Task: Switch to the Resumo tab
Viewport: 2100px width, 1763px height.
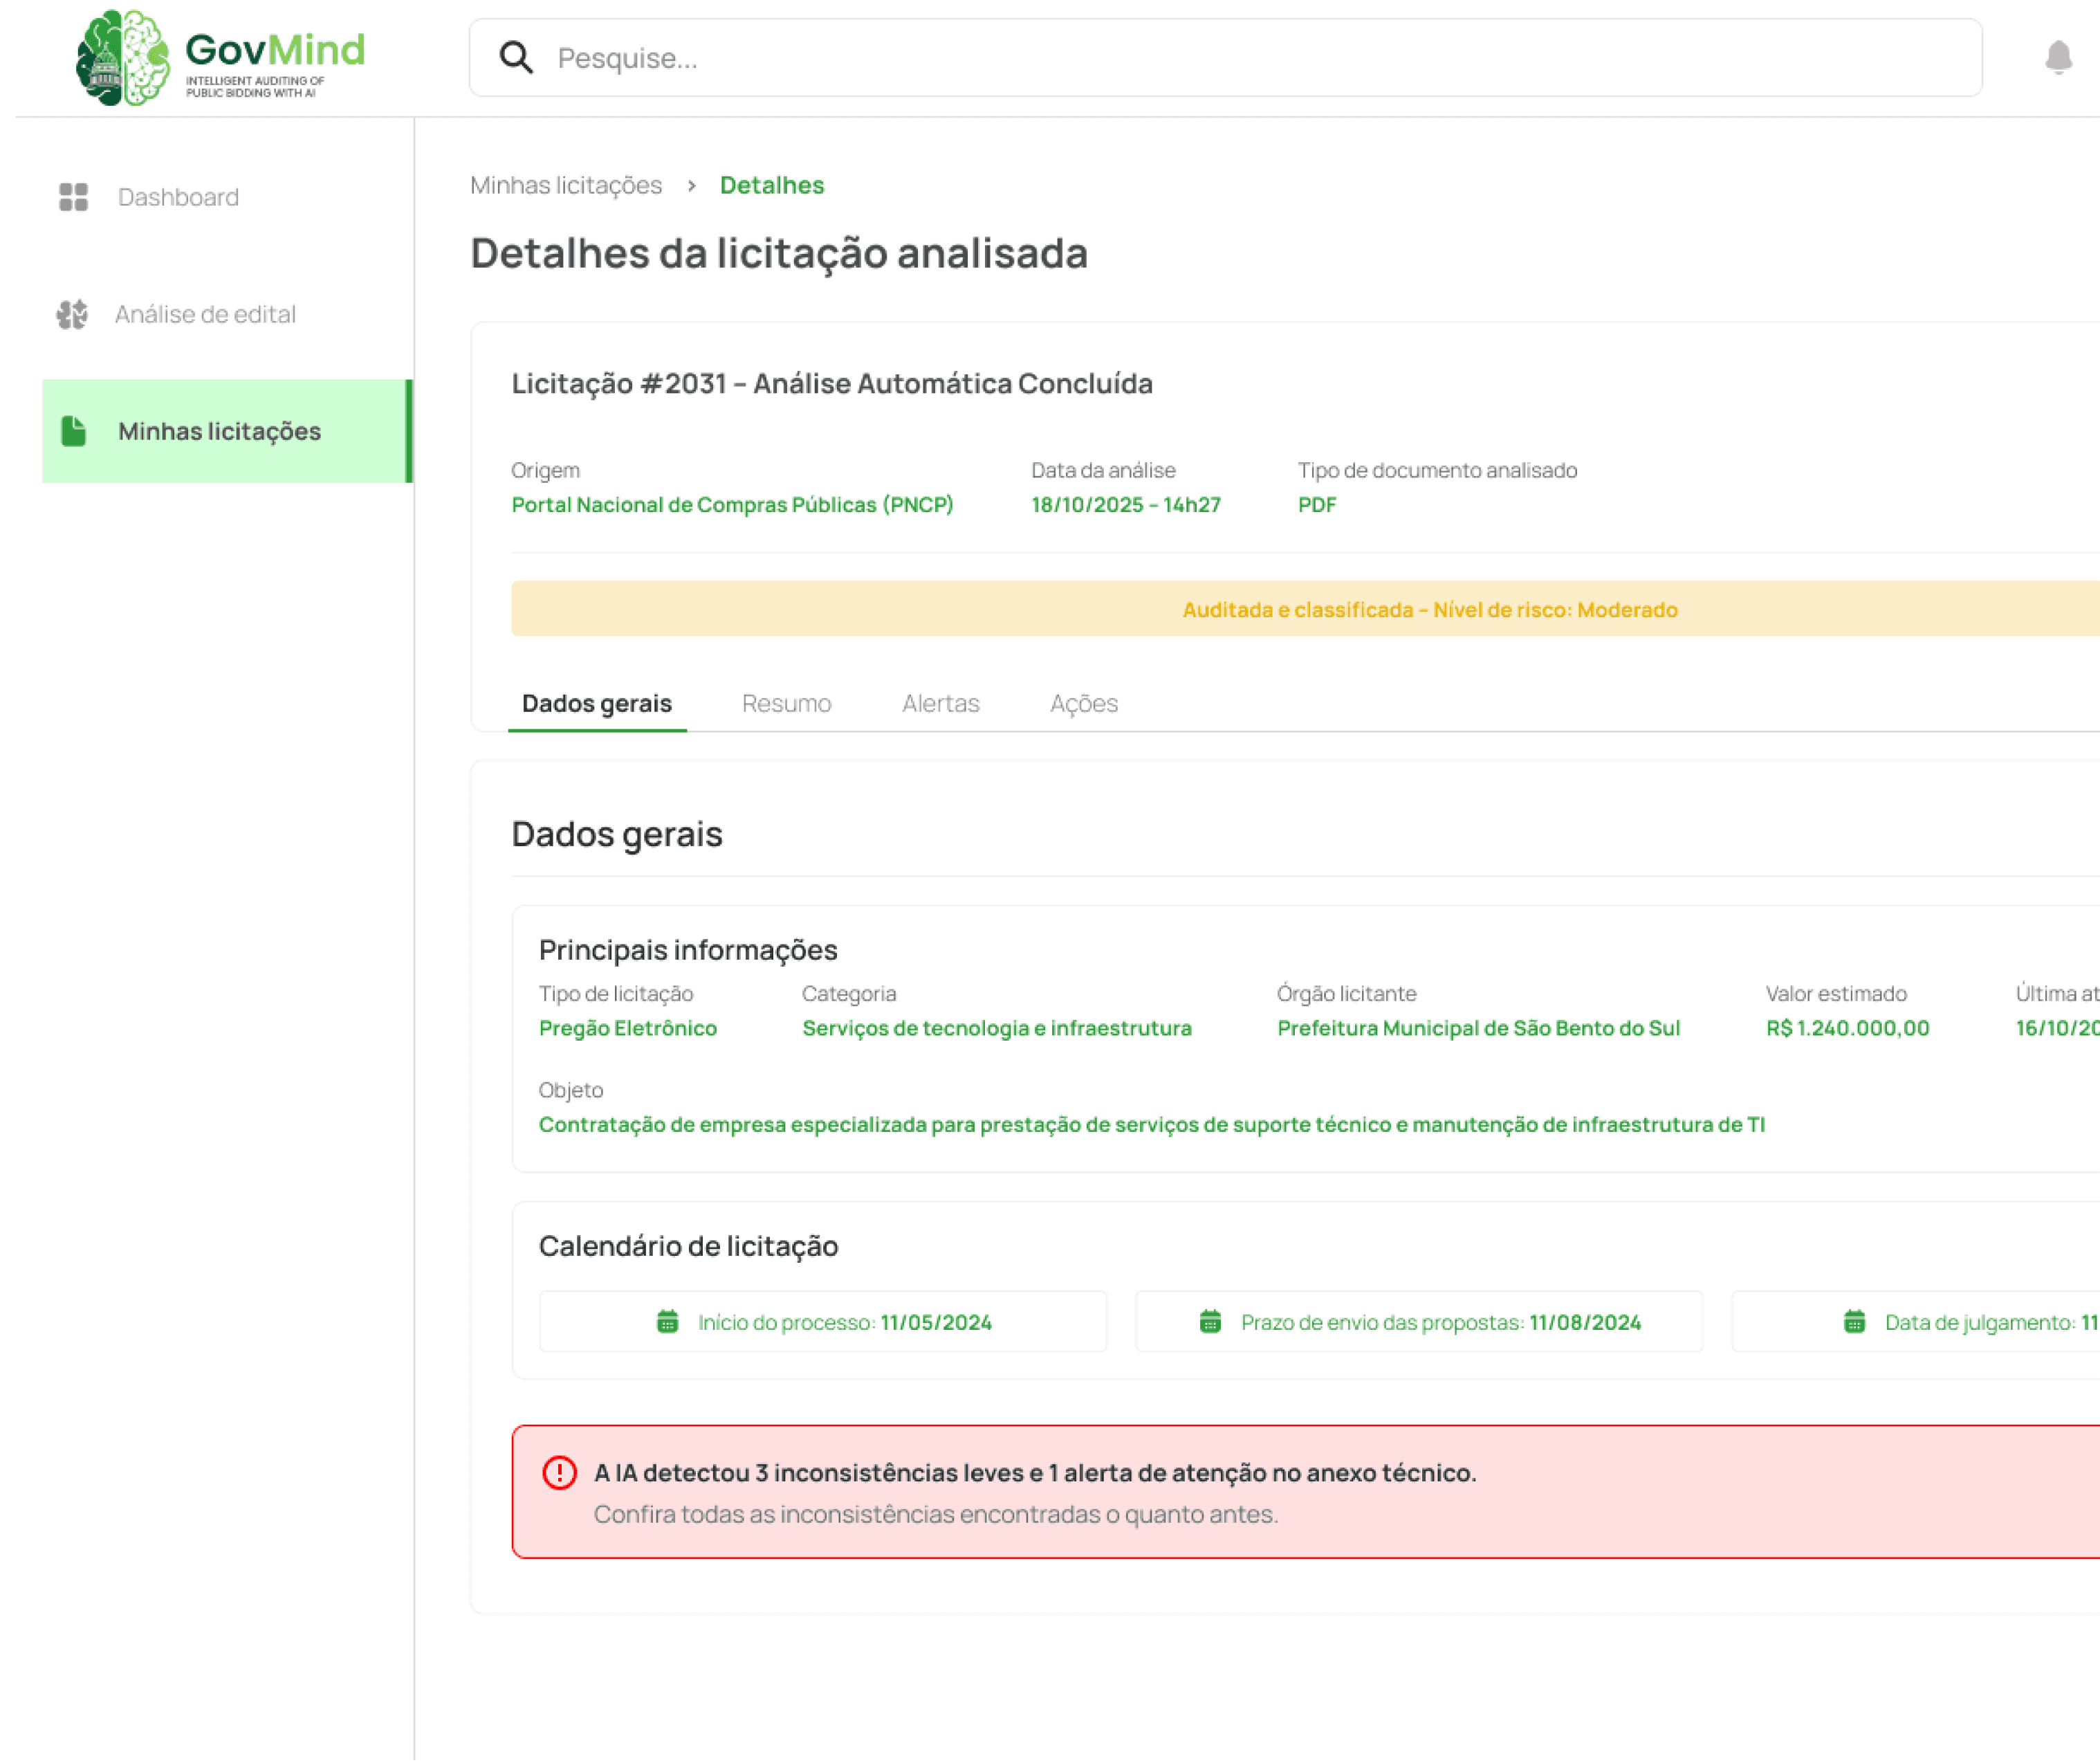Action: (786, 704)
